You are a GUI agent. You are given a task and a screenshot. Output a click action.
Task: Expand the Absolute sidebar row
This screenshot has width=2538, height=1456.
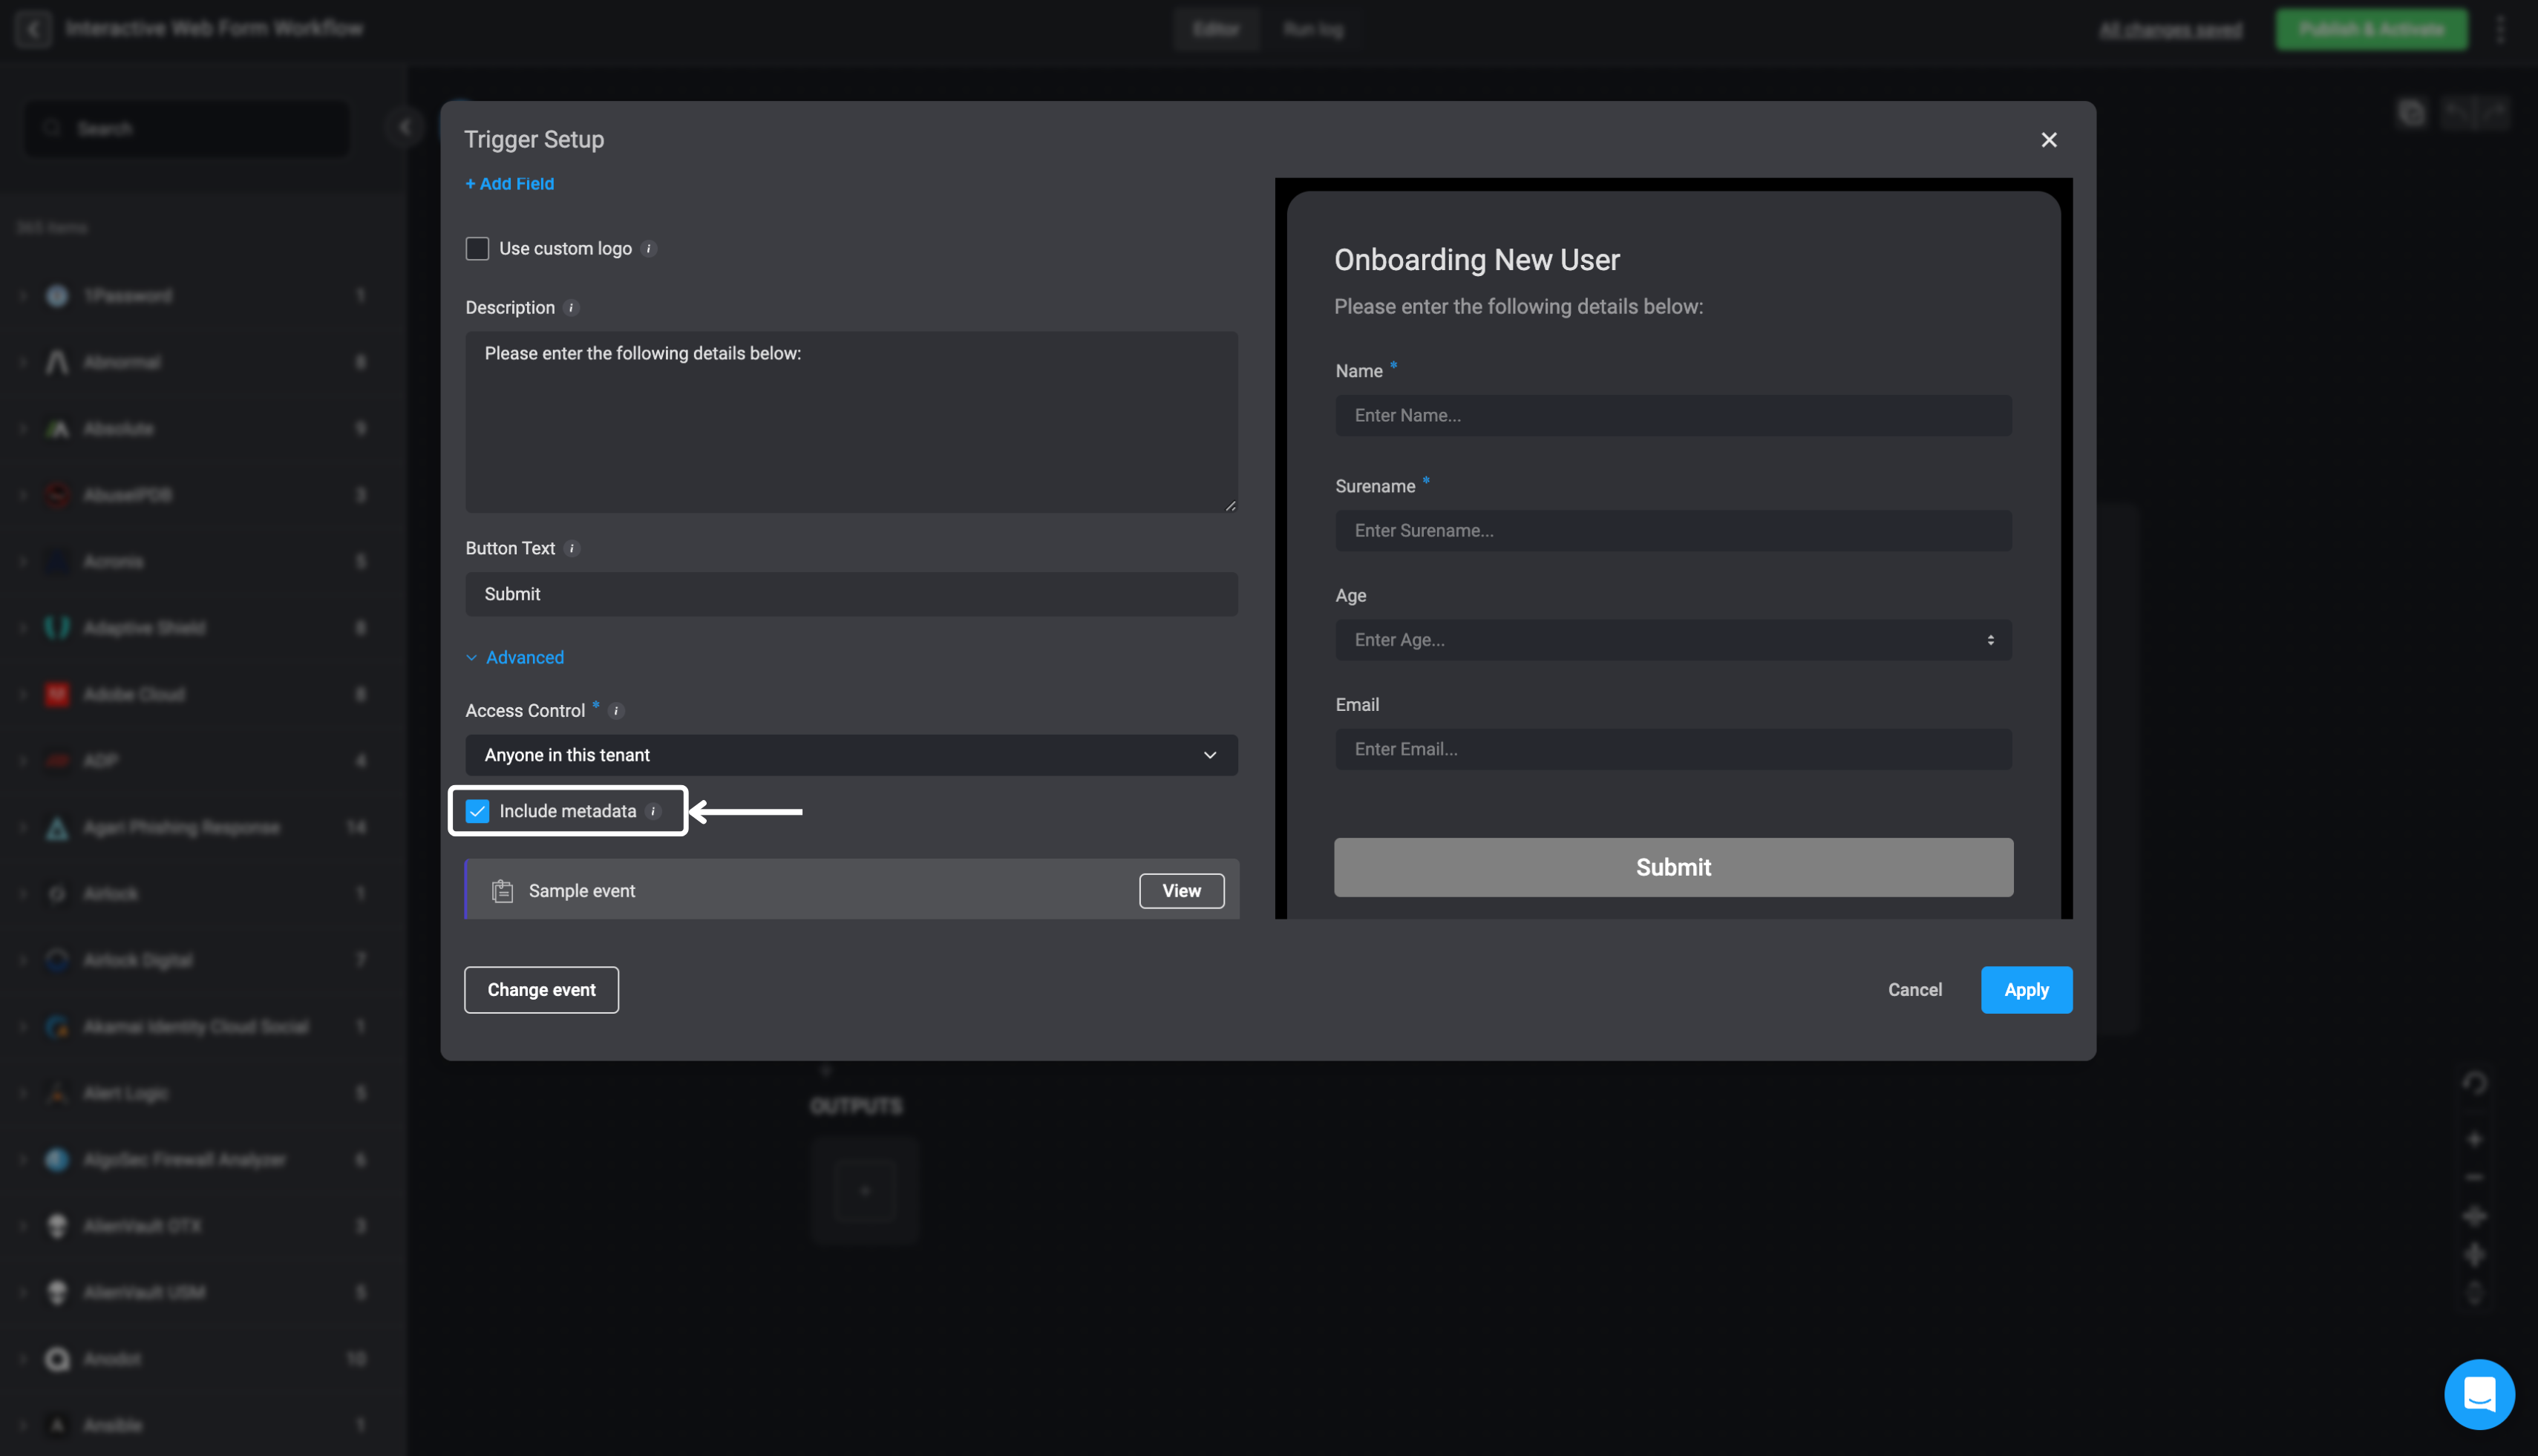(22, 429)
